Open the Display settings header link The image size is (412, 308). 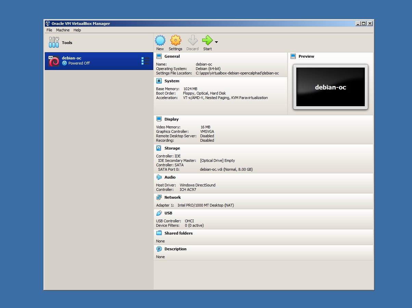click(x=171, y=119)
